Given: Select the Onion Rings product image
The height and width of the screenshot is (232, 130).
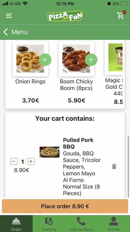Looking at the screenshot, I should (30, 59).
